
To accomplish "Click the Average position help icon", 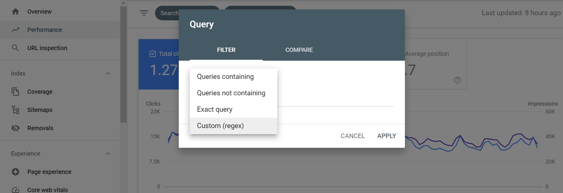I will coord(457,80).
